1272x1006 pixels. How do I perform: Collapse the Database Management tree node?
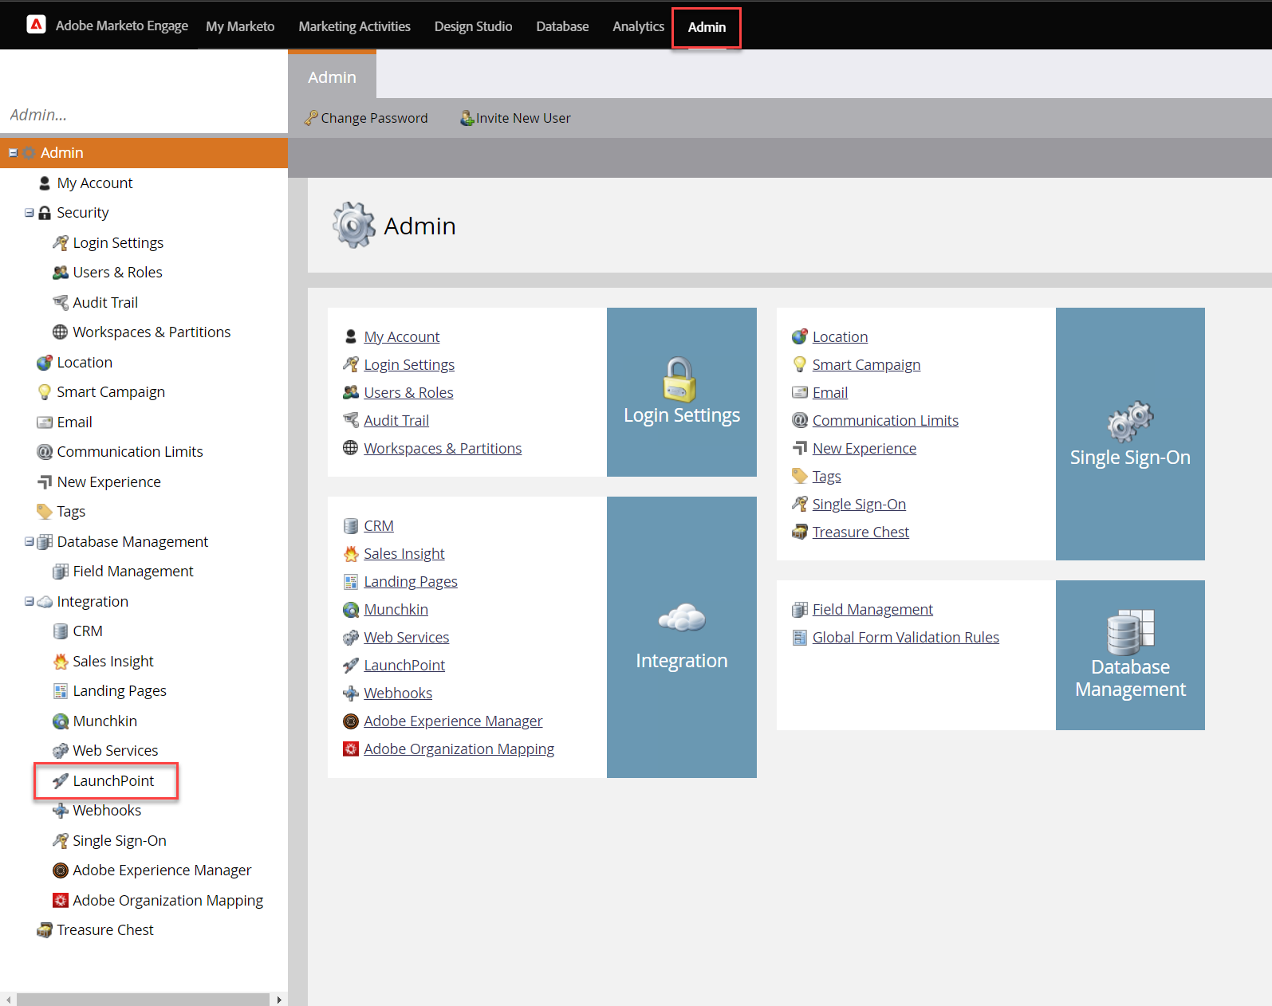point(29,542)
